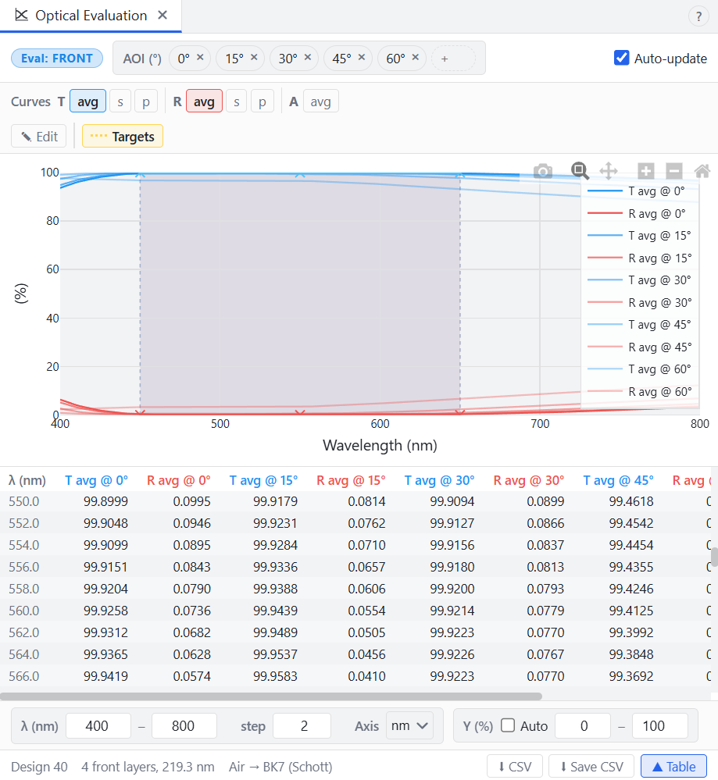This screenshot has width=718, height=780.
Task: Select the plot zoom magnifier tool
Action: (x=580, y=171)
